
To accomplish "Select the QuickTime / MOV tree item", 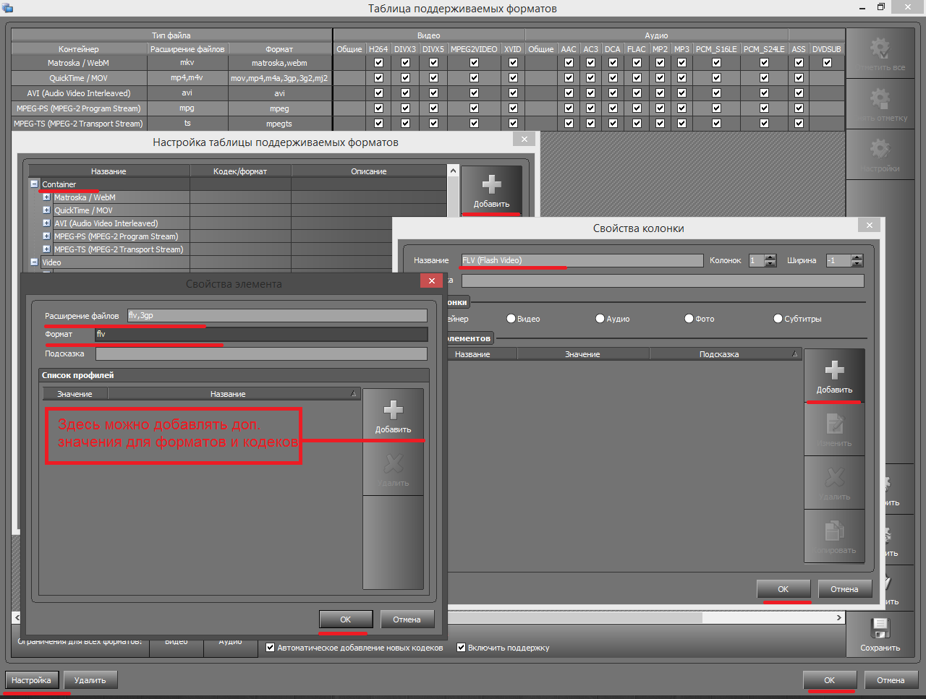I will tap(83, 210).
